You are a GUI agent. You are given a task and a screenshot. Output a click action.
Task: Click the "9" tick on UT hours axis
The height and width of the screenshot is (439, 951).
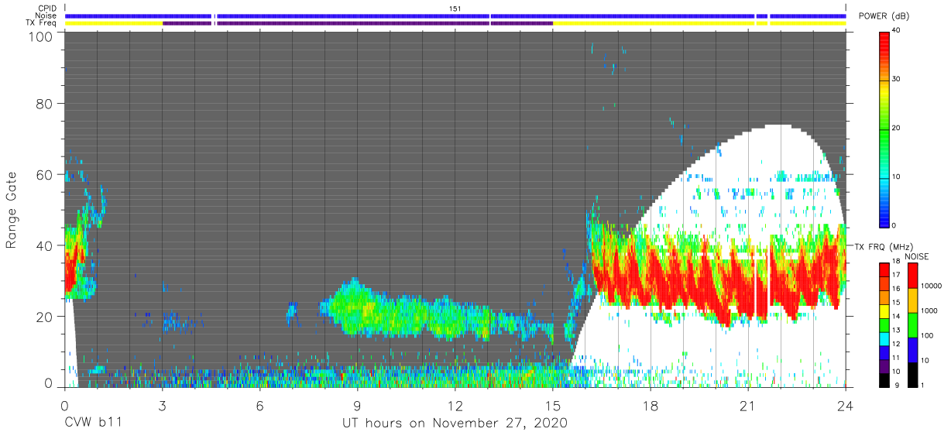pos(357,406)
